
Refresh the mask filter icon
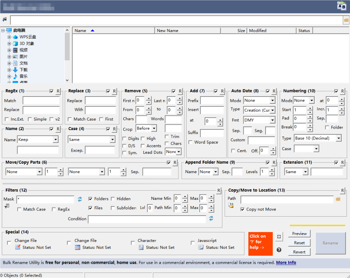(80, 199)
